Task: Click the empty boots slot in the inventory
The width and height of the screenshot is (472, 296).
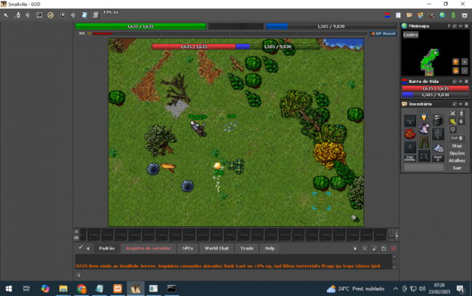Action: (424, 156)
